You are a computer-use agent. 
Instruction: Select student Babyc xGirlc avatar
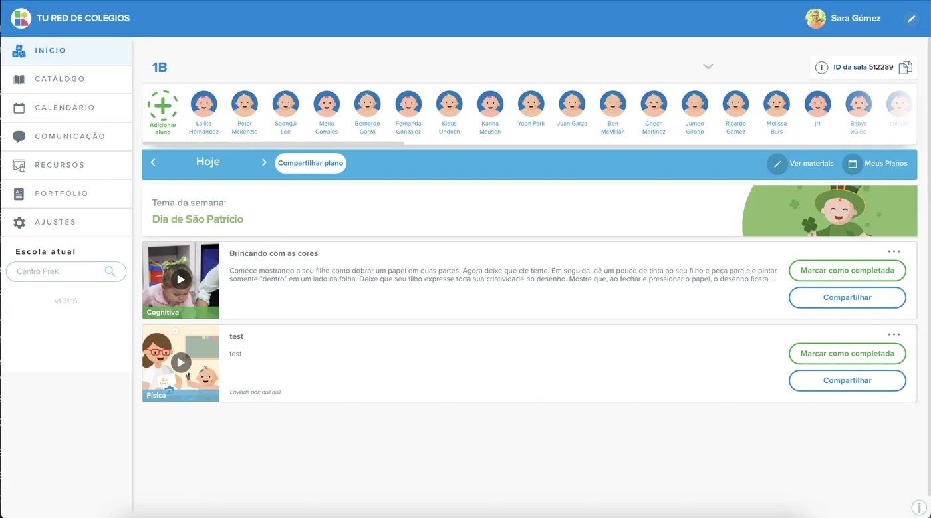pos(859,104)
